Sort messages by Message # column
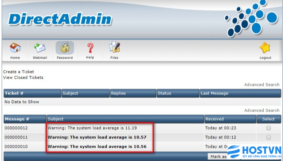 (25, 119)
